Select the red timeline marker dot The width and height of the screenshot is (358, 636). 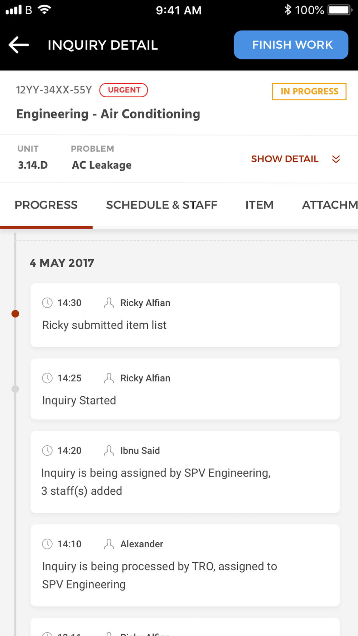pyautogui.click(x=15, y=314)
